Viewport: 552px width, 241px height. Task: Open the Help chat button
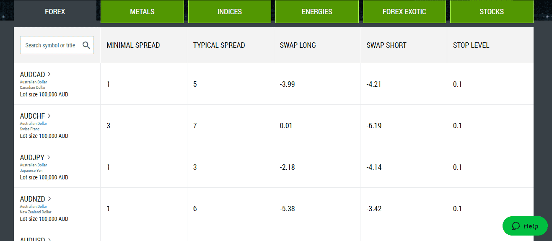(x=525, y=226)
